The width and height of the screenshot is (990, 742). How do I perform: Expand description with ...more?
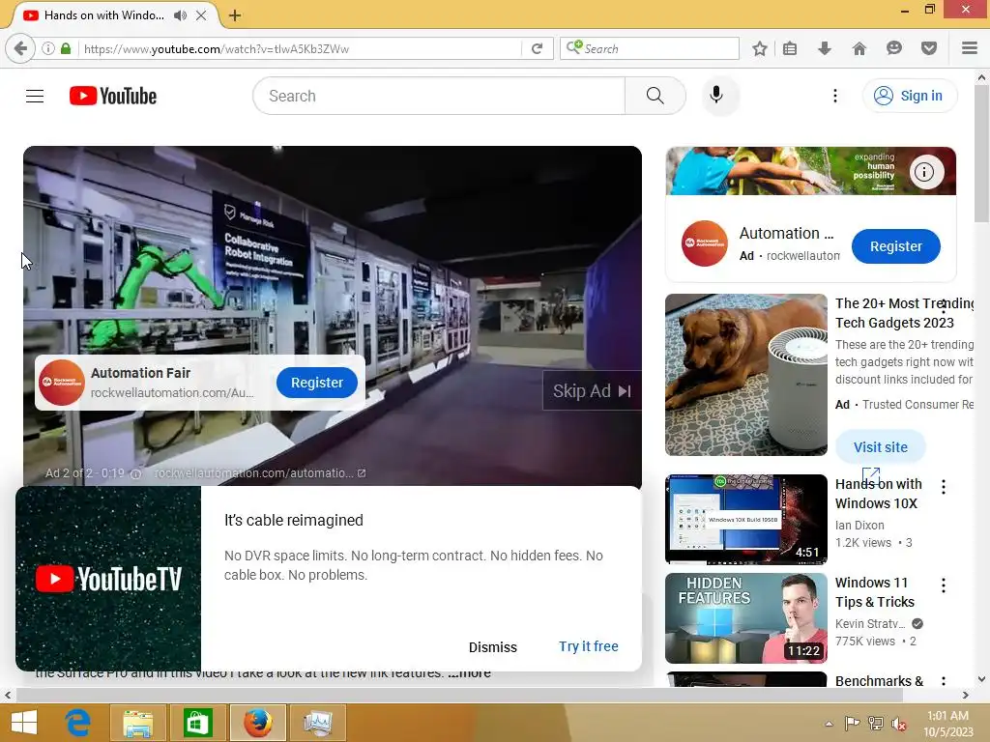[x=469, y=673]
